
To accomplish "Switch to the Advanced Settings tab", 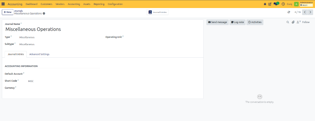I will (39, 54).
